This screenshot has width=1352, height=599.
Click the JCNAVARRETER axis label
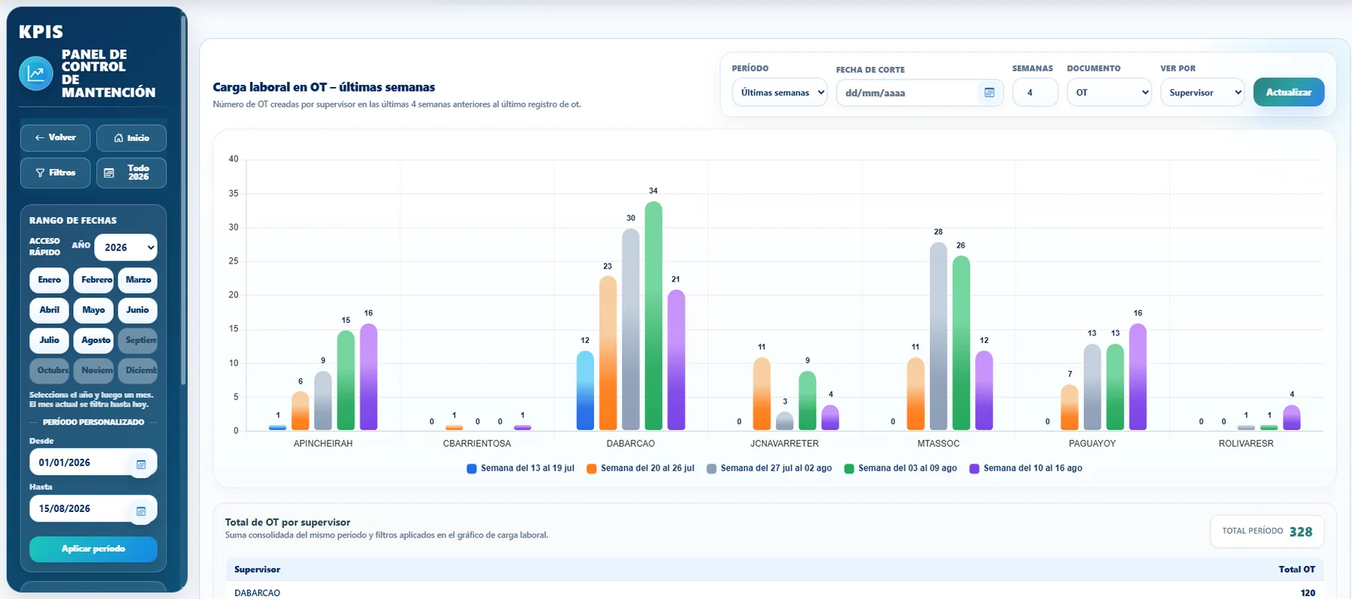pyautogui.click(x=784, y=444)
